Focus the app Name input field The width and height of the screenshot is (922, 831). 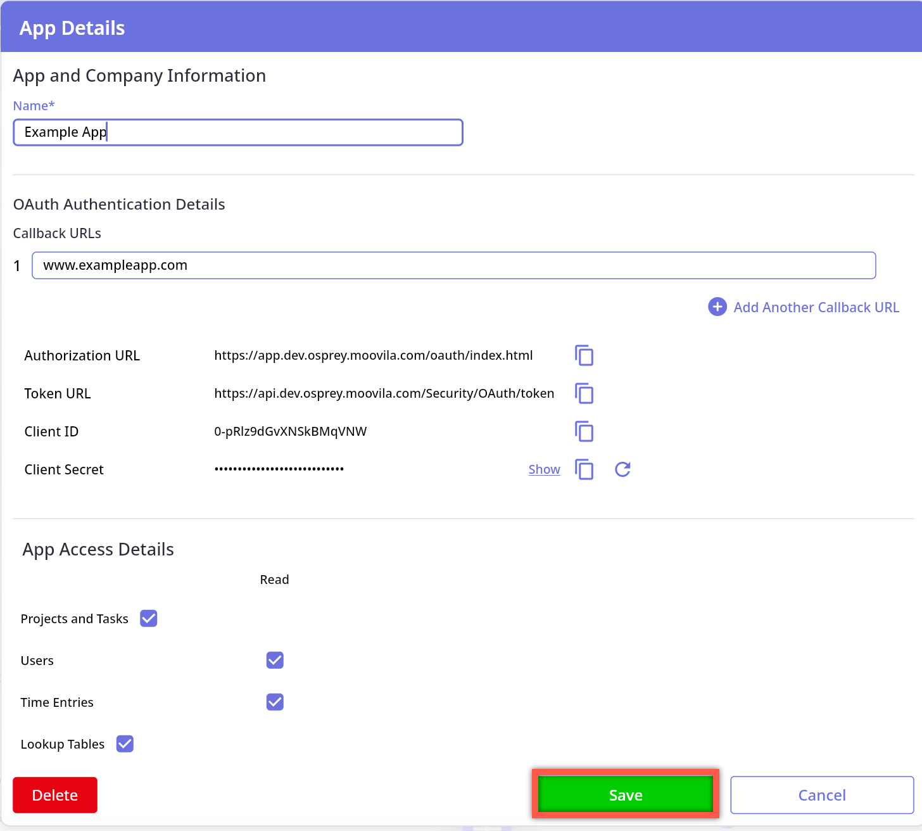237,132
